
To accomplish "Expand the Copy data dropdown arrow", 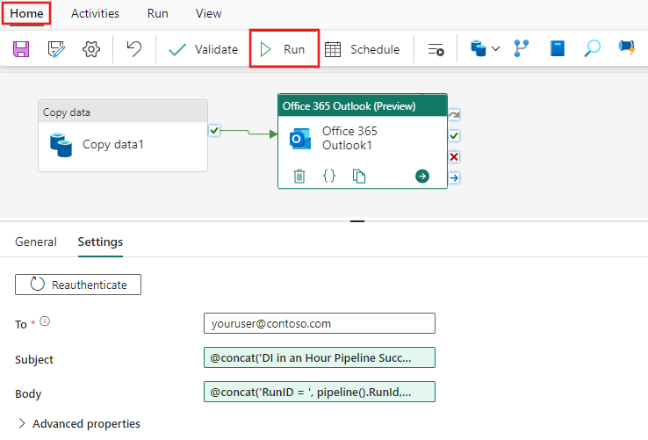I will 495,49.
